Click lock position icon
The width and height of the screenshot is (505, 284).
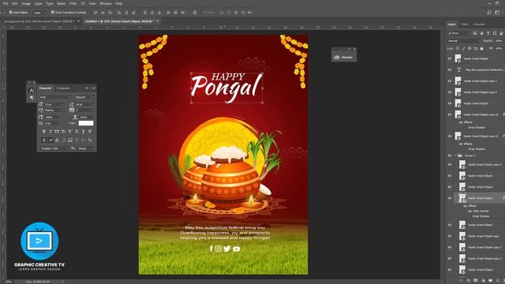[469, 49]
